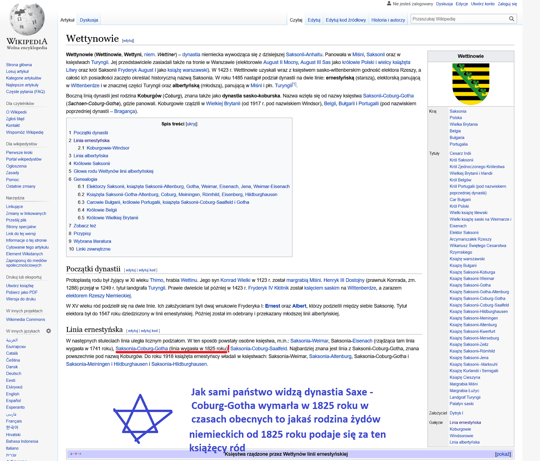Jump to Linki zewnętrzne contents entry
Viewport: 540px width, 461px height.
point(93,249)
